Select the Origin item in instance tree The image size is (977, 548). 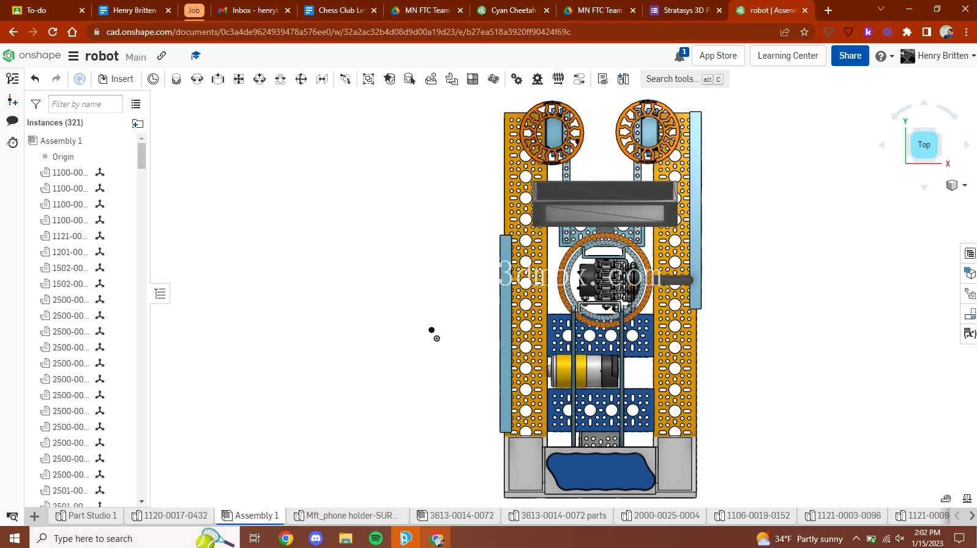[62, 157]
